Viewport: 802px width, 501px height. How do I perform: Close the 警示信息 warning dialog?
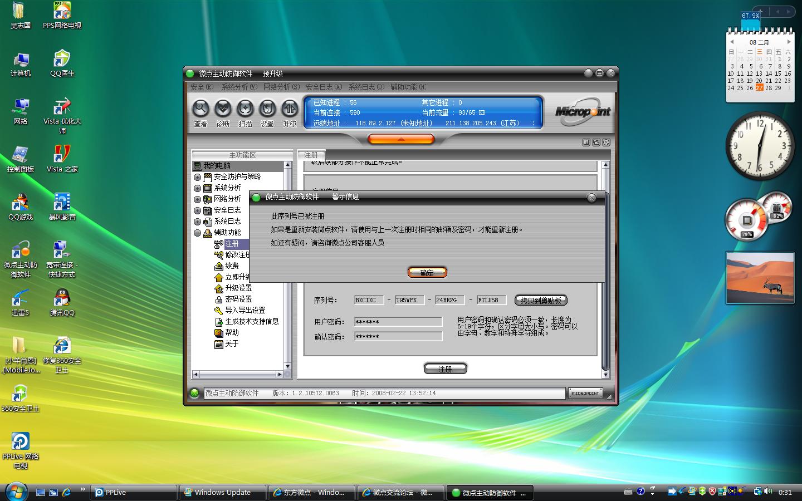[x=591, y=198]
